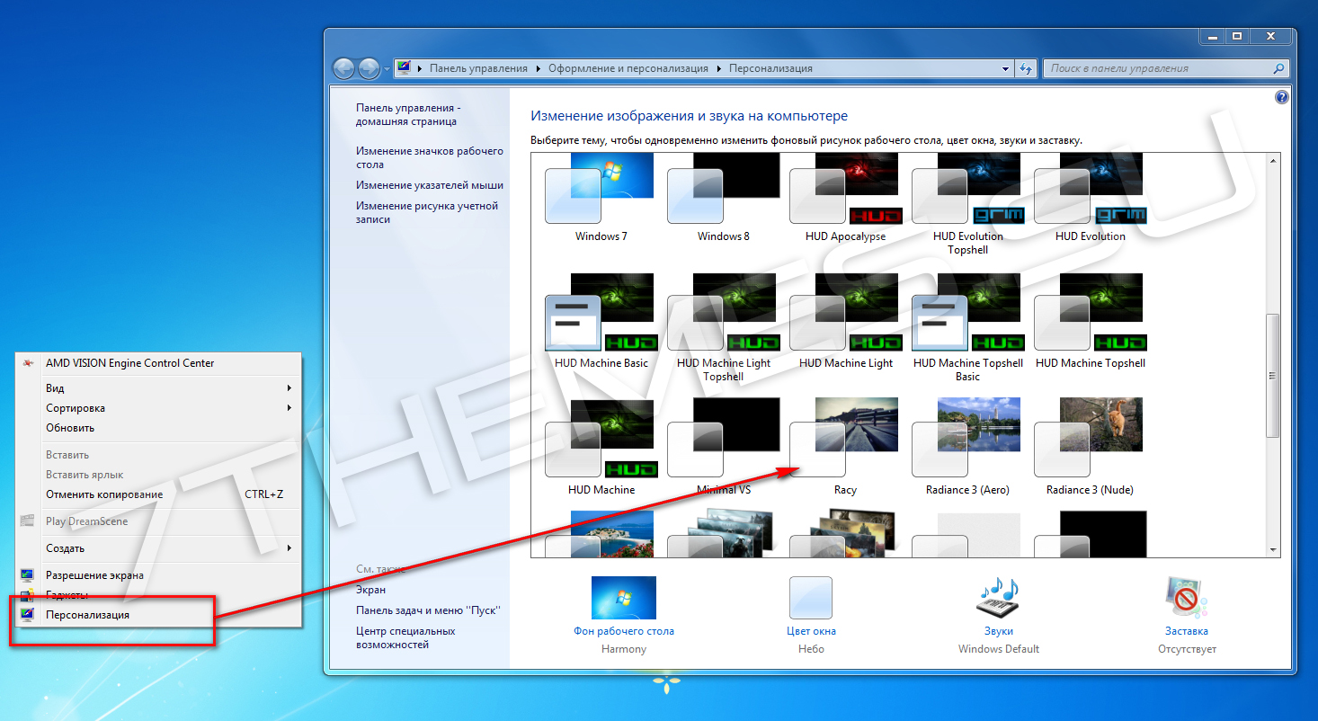Screen dimensions: 1318x721
Task: Open the Заставка screensaver icon
Action: tap(1187, 598)
